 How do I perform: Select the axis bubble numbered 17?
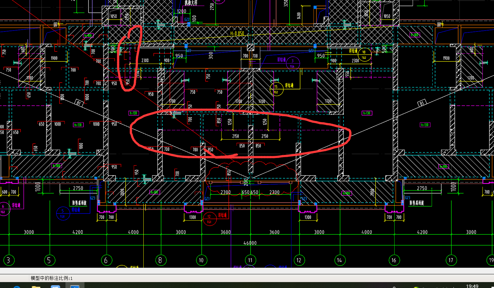pos(451,260)
